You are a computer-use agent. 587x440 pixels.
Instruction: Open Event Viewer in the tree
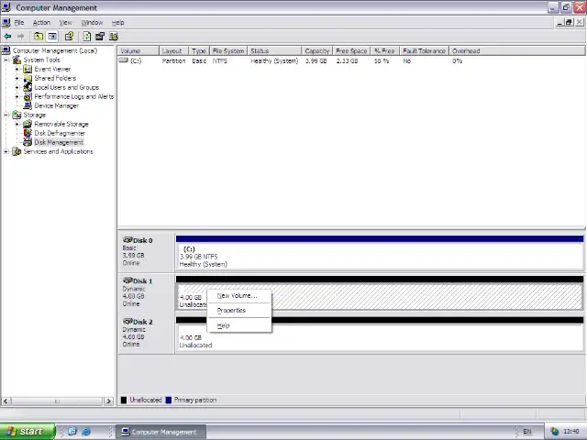tap(52, 70)
